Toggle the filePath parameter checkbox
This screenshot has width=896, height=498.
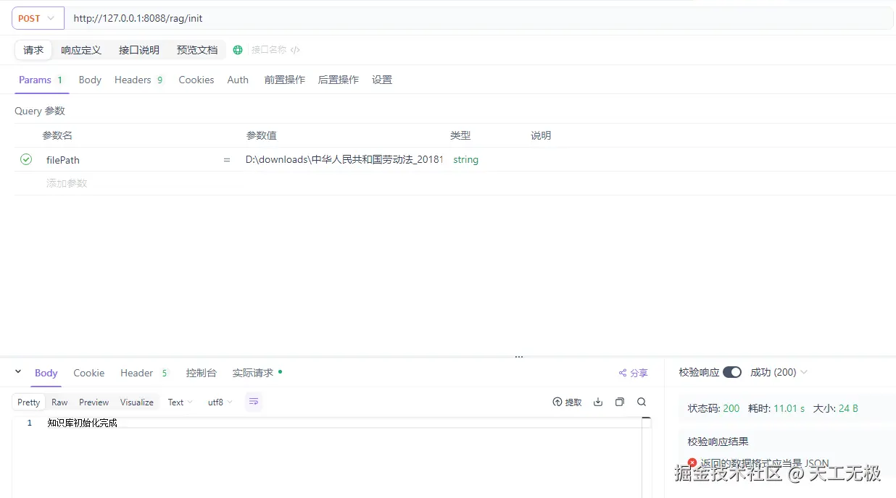(x=26, y=159)
